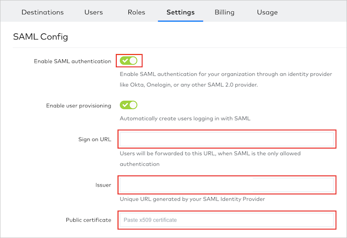Select the Settings tab
This screenshot has height=238, width=347.
click(180, 12)
